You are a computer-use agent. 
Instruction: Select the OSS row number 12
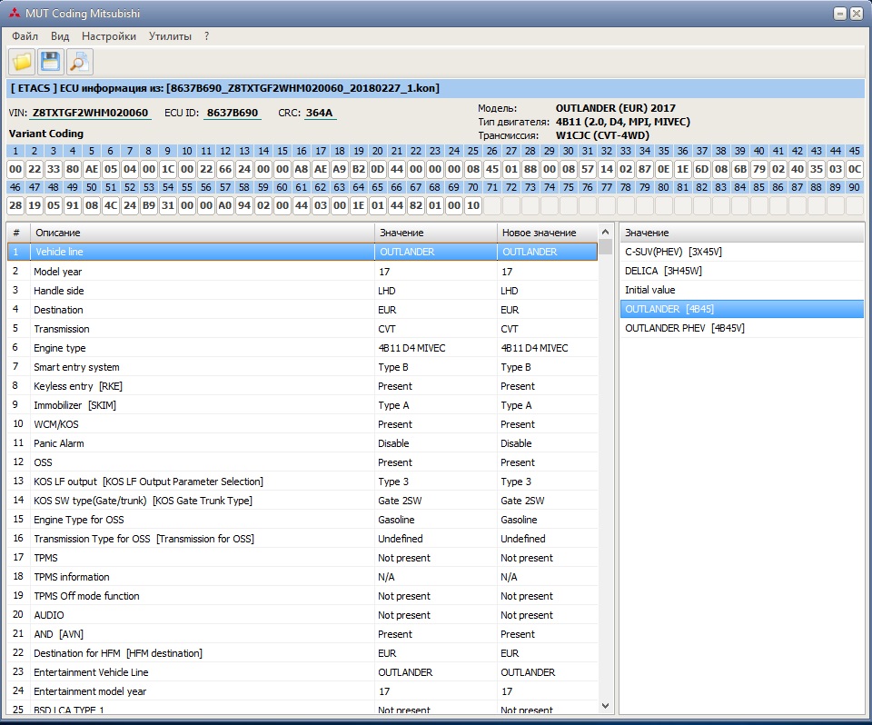[302, 462]
